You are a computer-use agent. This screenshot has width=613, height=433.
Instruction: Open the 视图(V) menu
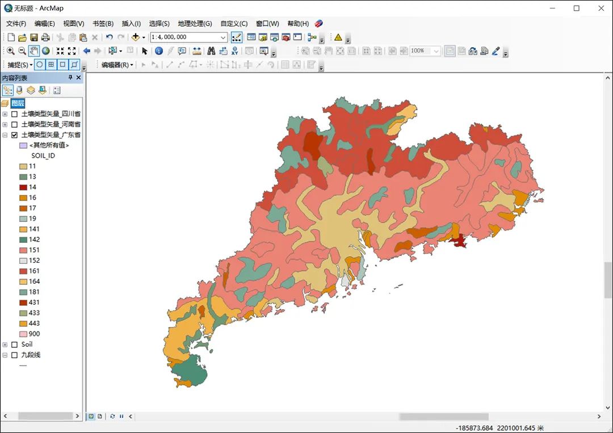73,23
